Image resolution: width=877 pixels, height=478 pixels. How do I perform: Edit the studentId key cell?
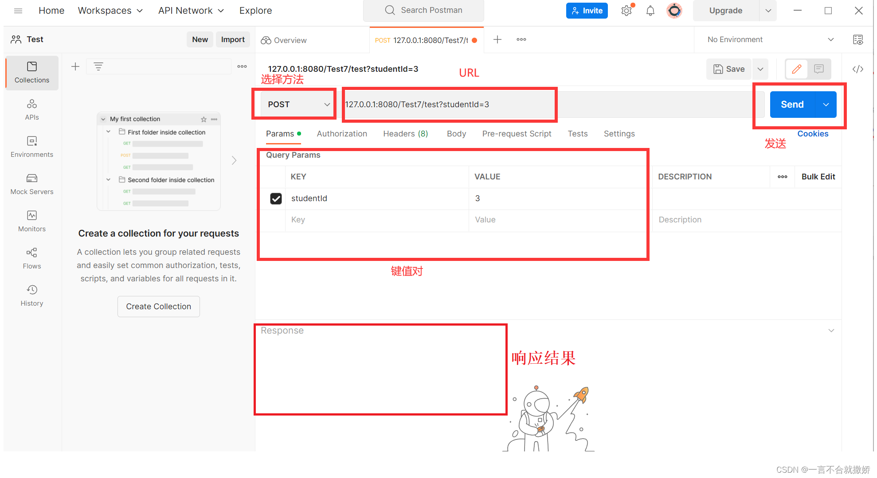pos(377,198)
